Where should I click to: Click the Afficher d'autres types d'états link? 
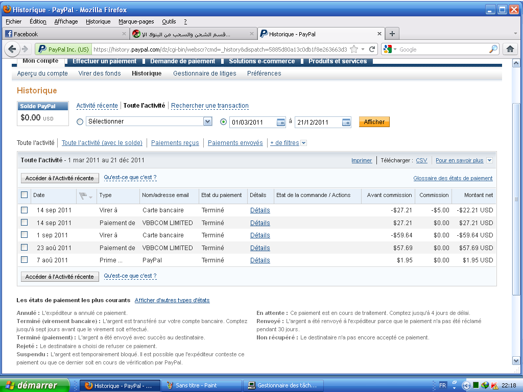(172, 300)
